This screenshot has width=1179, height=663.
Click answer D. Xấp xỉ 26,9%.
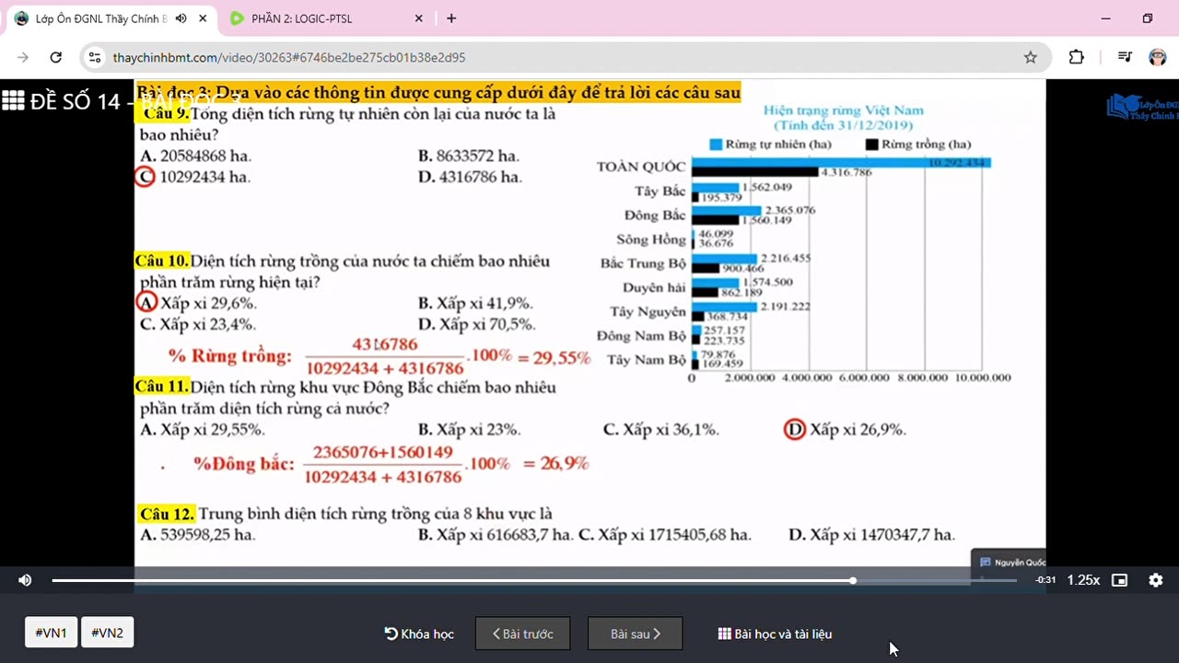(845, 430)
